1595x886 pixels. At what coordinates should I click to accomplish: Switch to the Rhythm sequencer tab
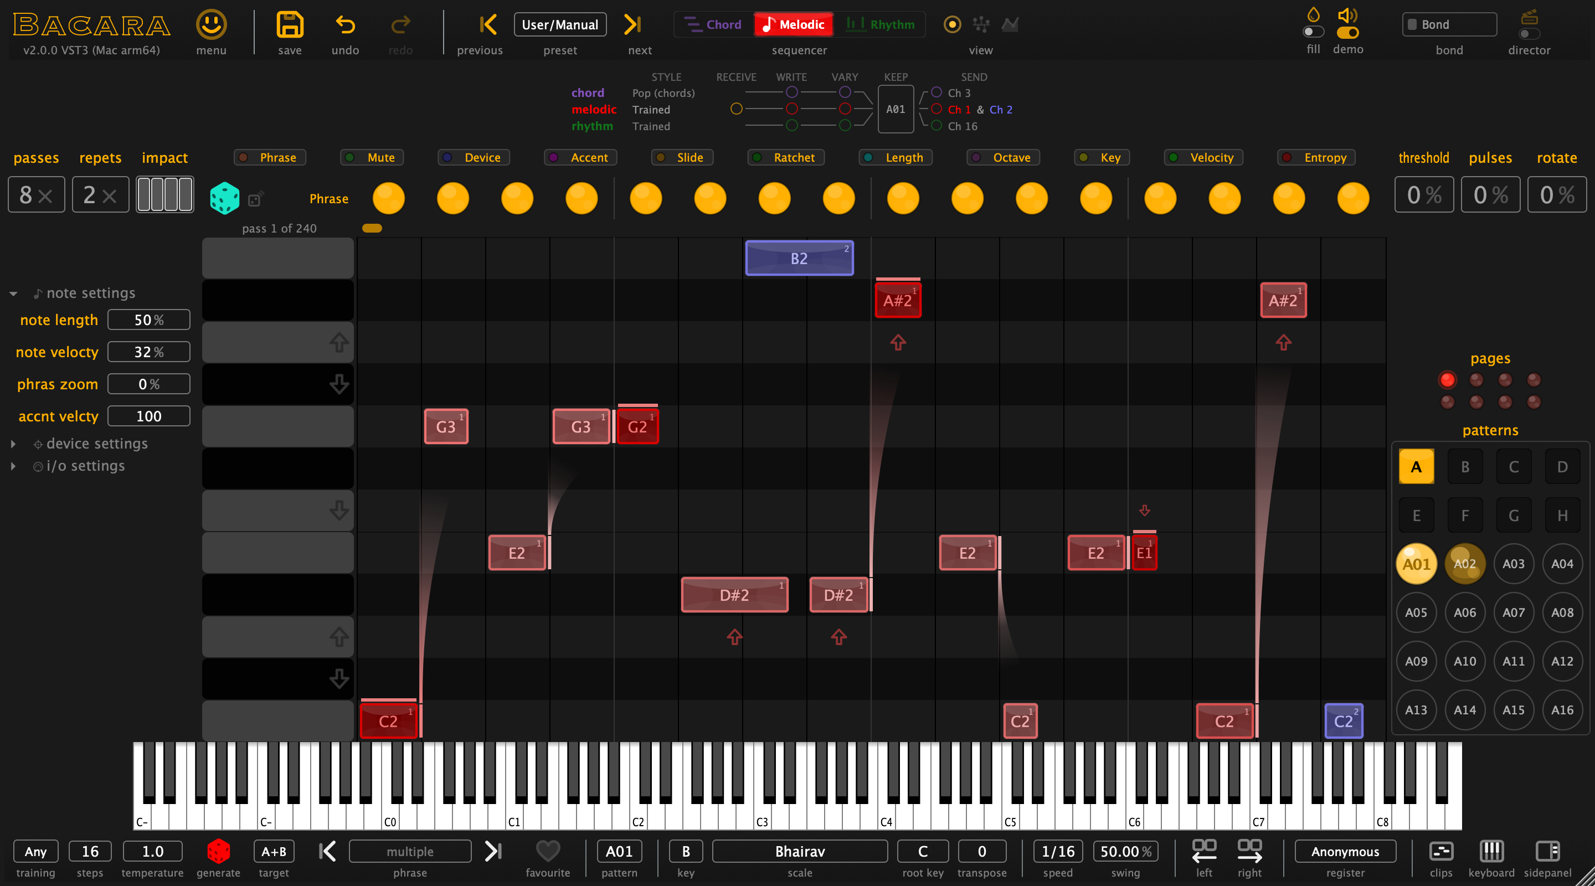[x=880, y=25]
